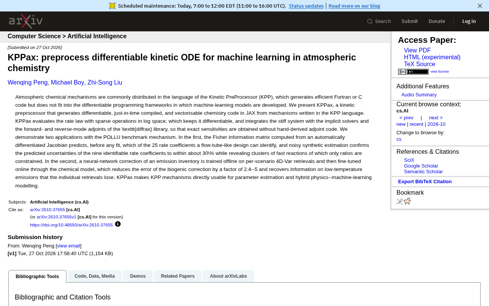Open Read more on our blog
489x306 pixels.
point(354,6)
